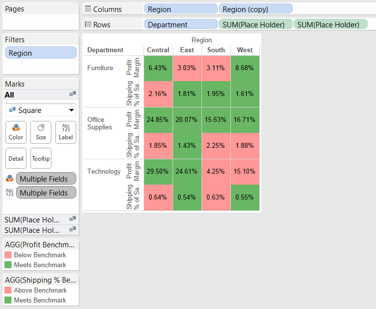Screen dimensions: 376x309
Task: Select the Meets Benchmark green swatch in Shipping legend
Action: (8, 300)
